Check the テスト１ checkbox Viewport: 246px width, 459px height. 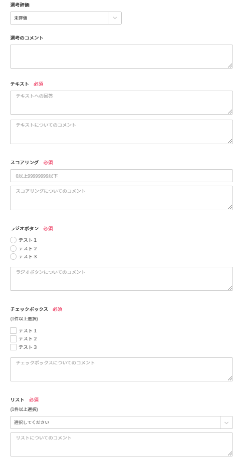point(13,330)
